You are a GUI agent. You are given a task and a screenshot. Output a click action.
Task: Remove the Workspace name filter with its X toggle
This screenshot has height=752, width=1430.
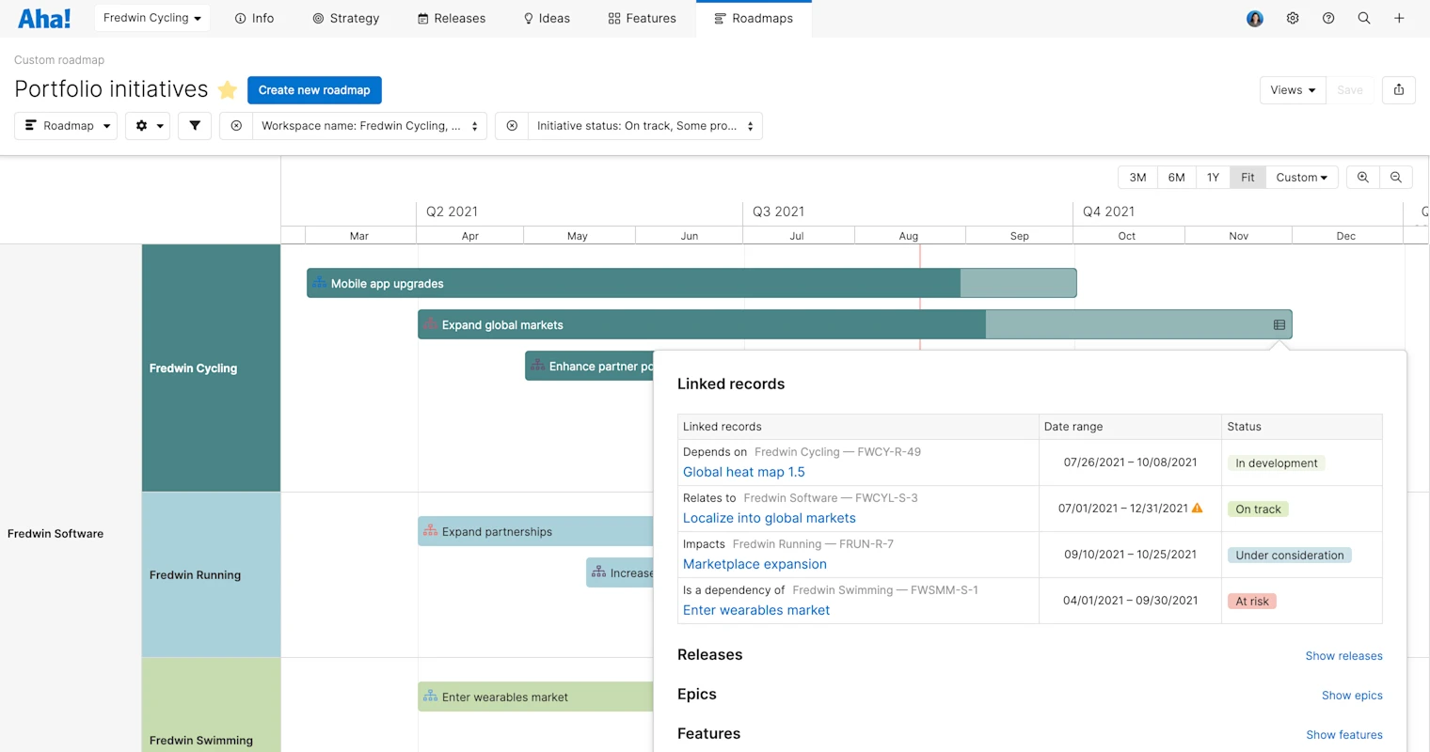tap(235, 125)
